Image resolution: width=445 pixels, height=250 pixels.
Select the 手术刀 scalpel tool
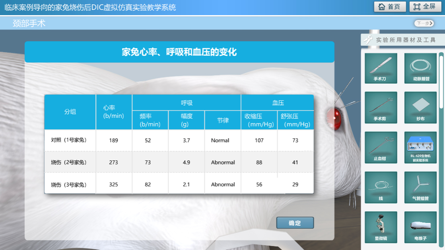click(x=381, y=68)
